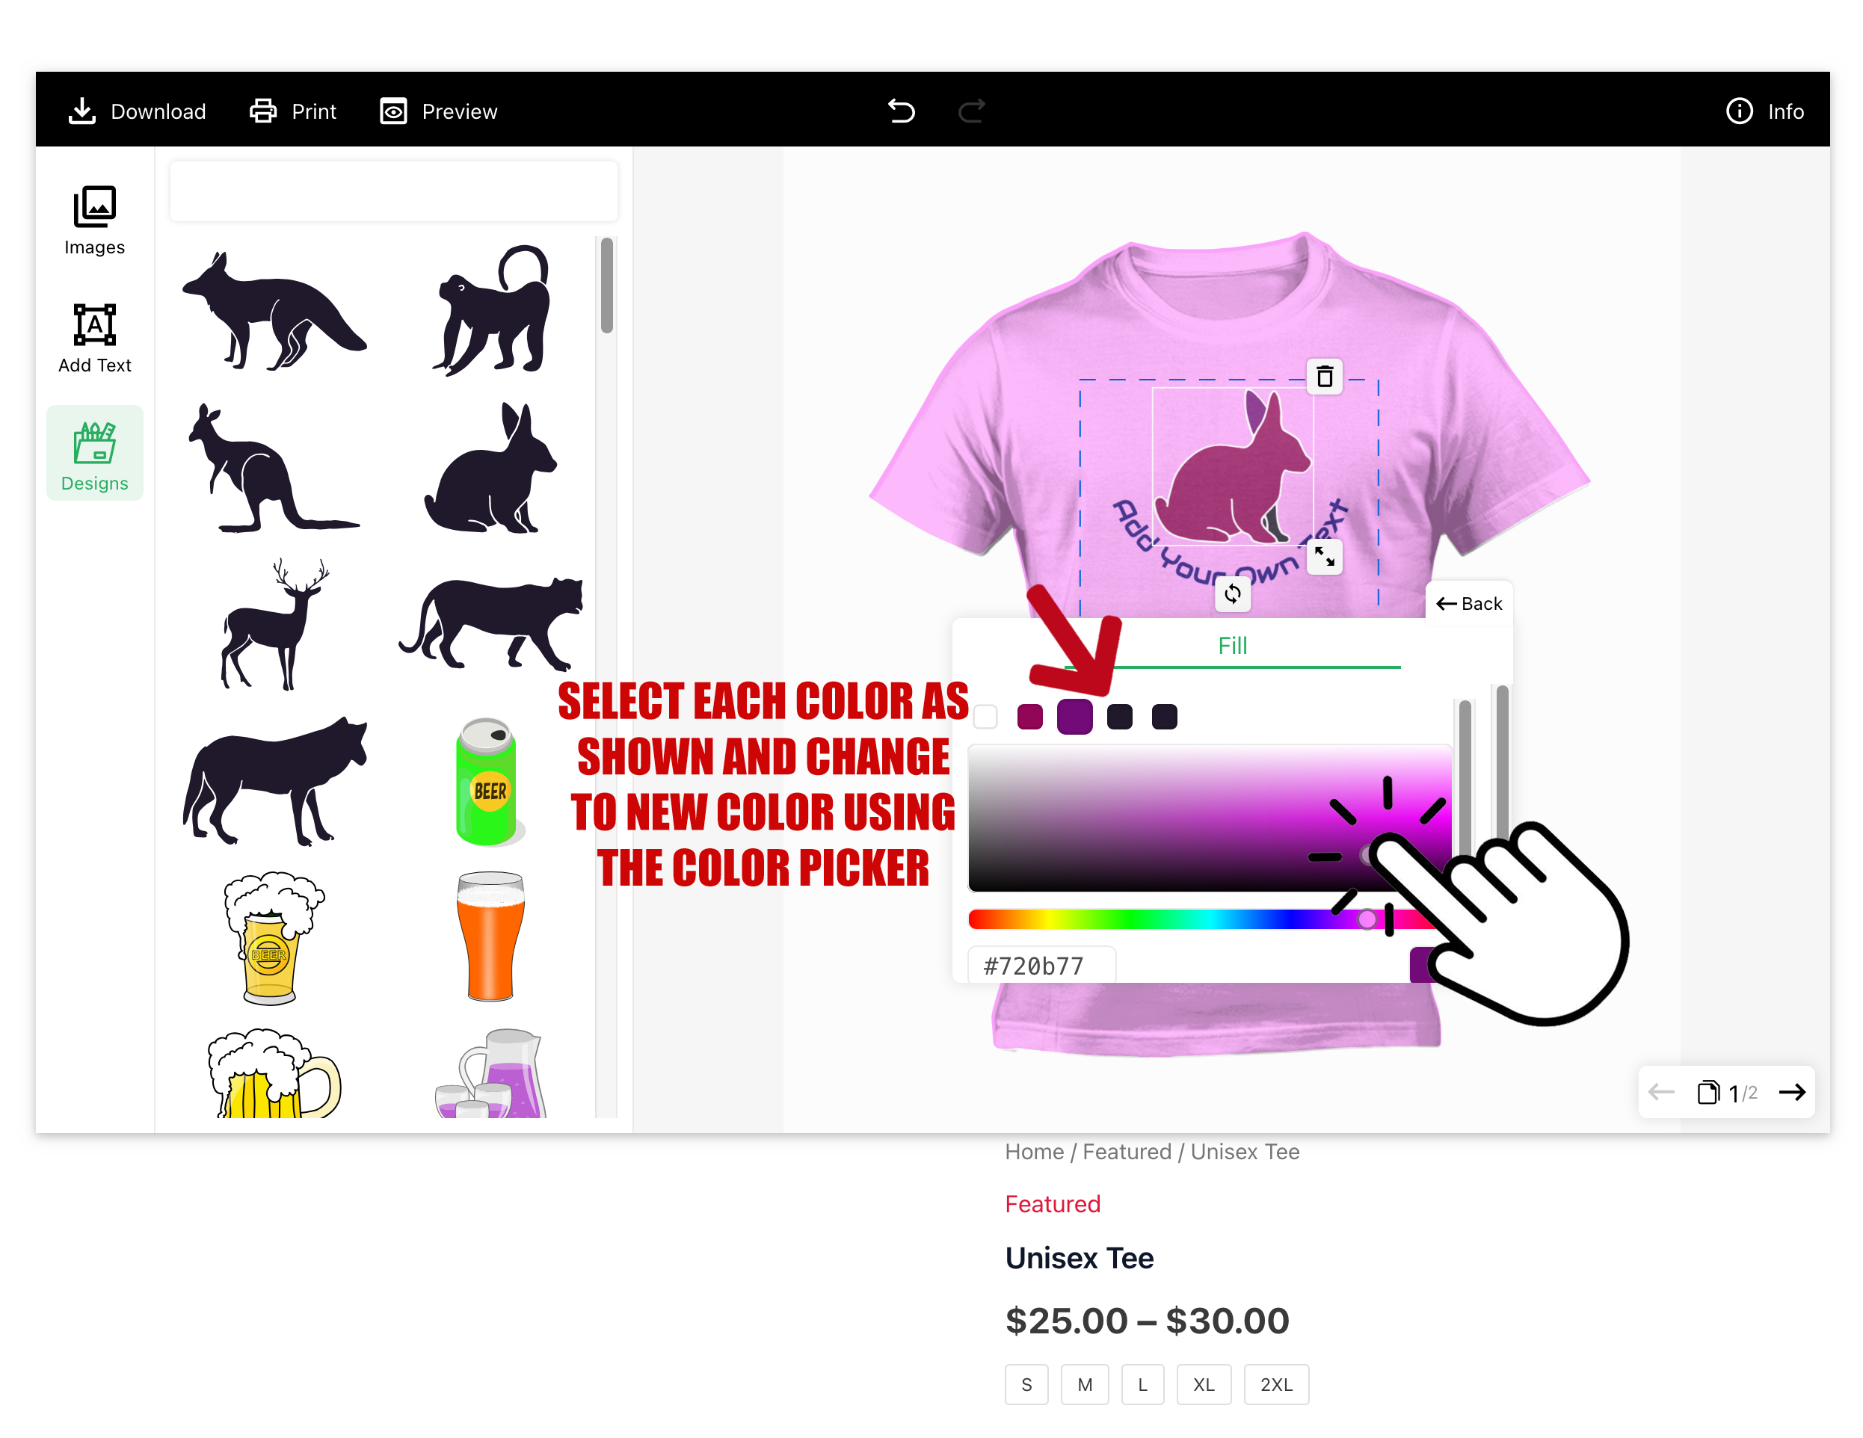This screenshot has width=1863, height=1438.
Task: Add the kangaroo silhouette design
Action: tap(273, 468)
